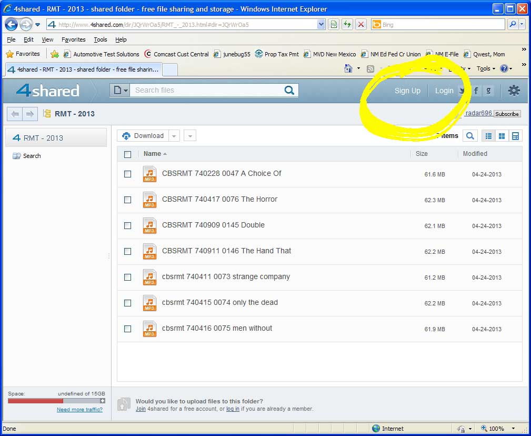Viewport: 531px width, 436px height.
Task: Click the navigate back arrow beside RMT - 2013
Action: click(15, 114)
